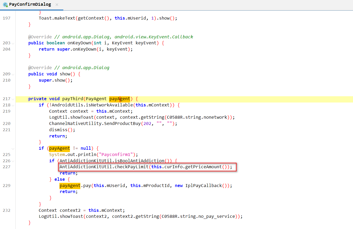Fold the show() method at line 209
This screenshot has height=229, width=353.
coord(13,74)
